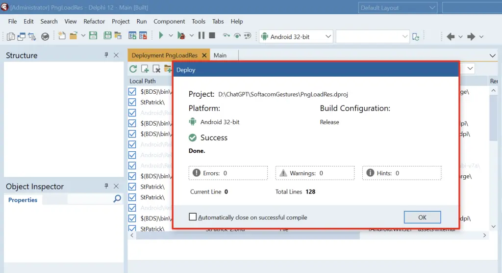Click the Add Files deployment icon
The width and height of the screenshot is (502, 273).
pyautogui.click(x=145, y=68)
